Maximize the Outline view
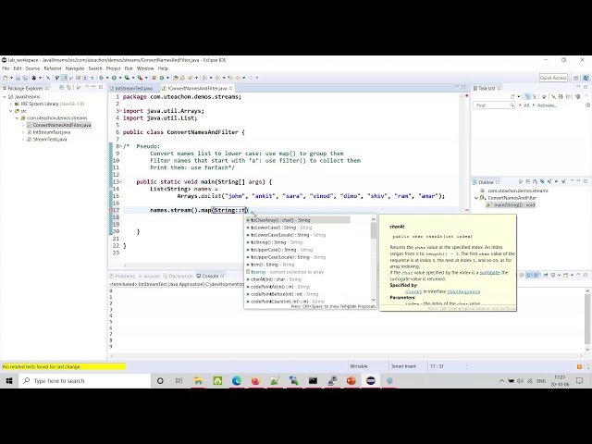592x444 pixels. click(586, 181)
